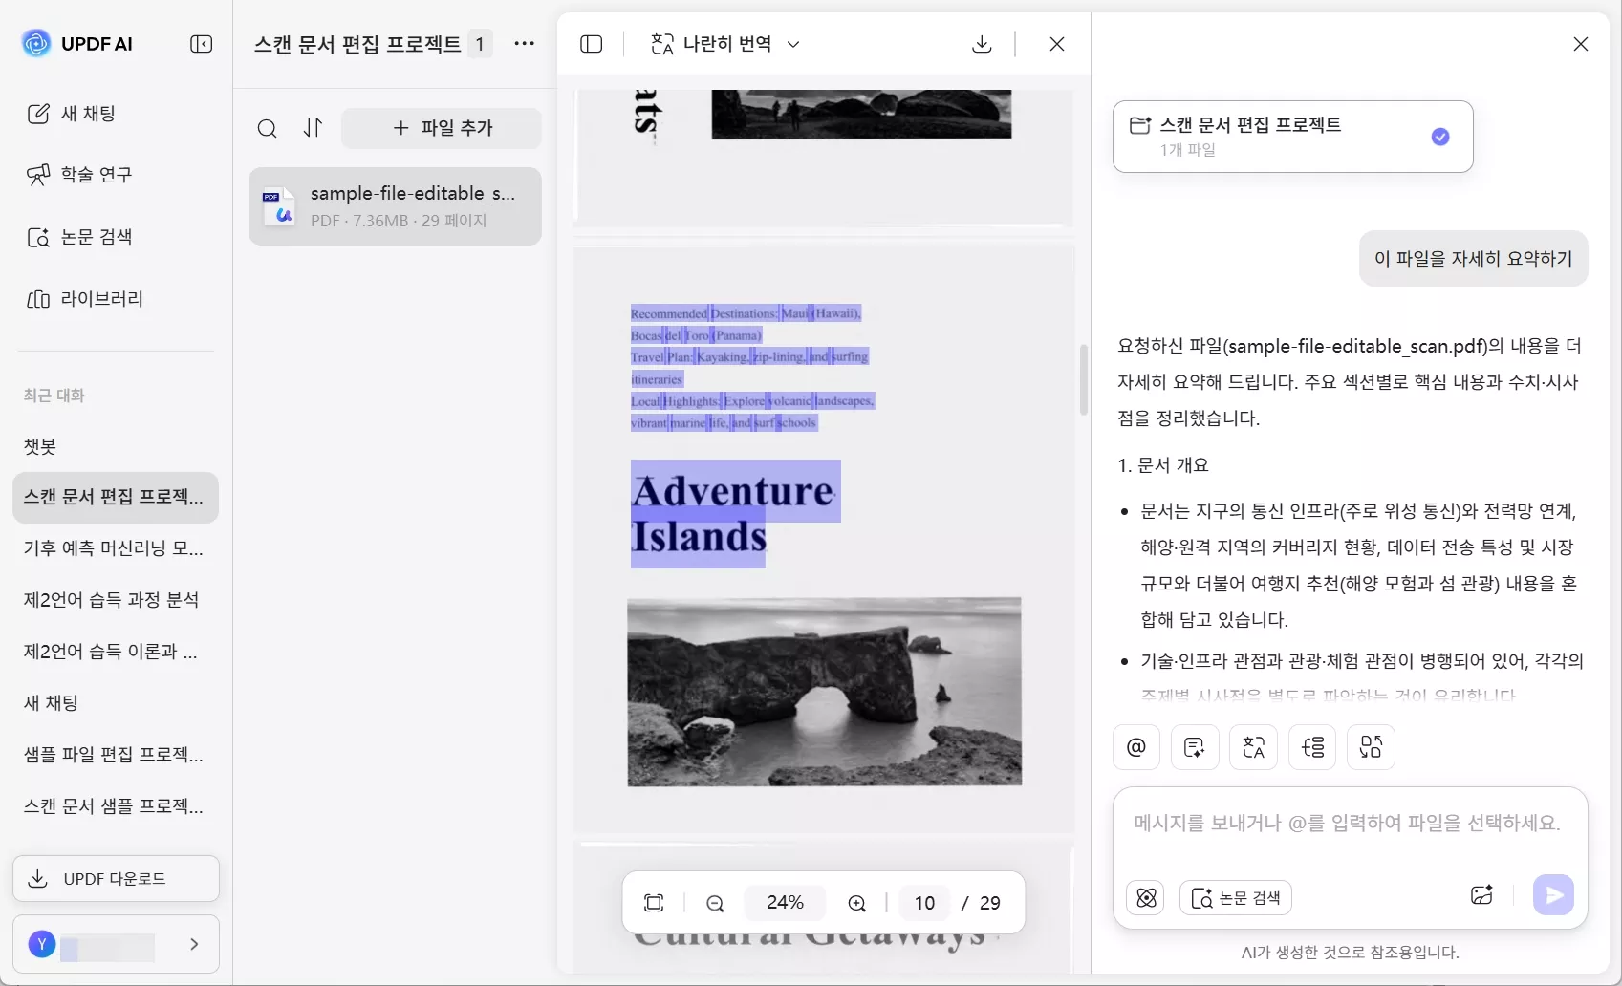Click the UPDF 다운로드 button
Viewport: 1622px width, 986px height.
[x=115, y=878]
